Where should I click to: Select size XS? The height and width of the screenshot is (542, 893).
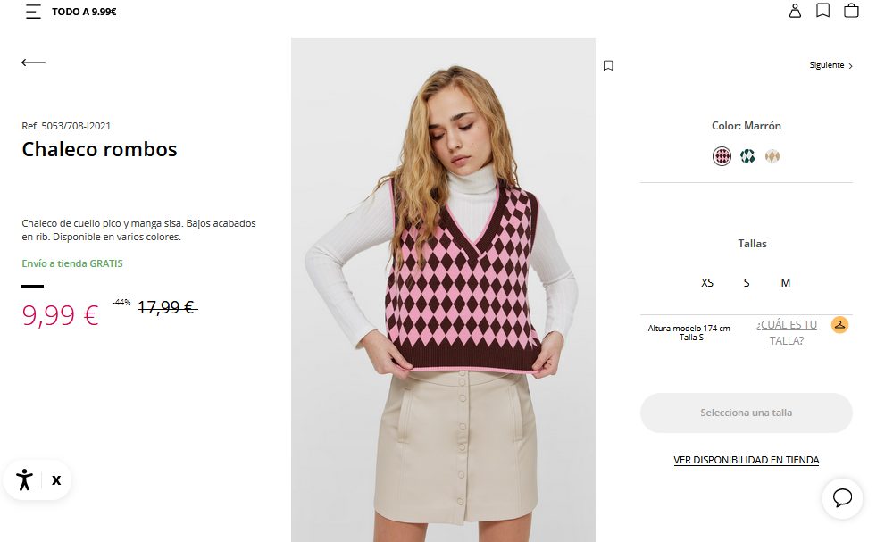(707, 282)
